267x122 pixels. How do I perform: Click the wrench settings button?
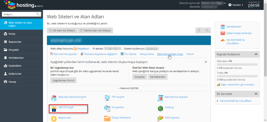207,30
